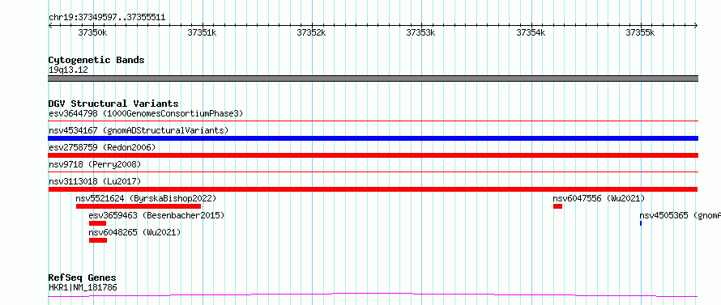The height and width of the screenshot is (305, 721).
Task: Open the nsv6048265 Wu2021 label
Action: coord(134,232)
